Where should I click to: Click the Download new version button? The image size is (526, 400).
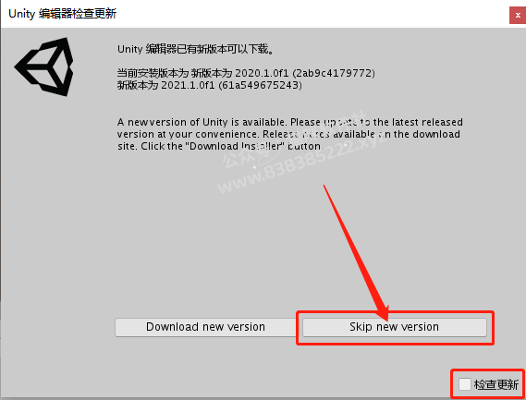205,327
